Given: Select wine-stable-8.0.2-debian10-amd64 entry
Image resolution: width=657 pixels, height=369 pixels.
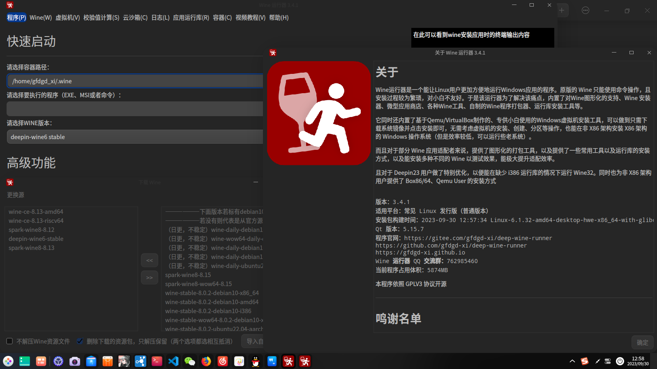Looking at the screenshot, I should tap(213, 302).
